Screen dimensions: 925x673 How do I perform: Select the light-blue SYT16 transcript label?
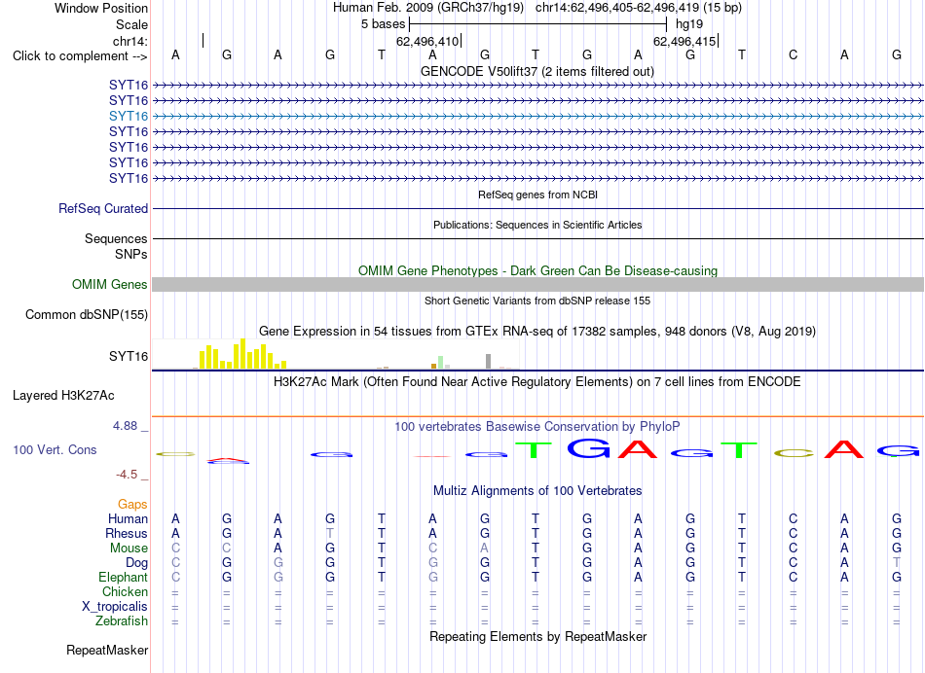tap(128, 116)
